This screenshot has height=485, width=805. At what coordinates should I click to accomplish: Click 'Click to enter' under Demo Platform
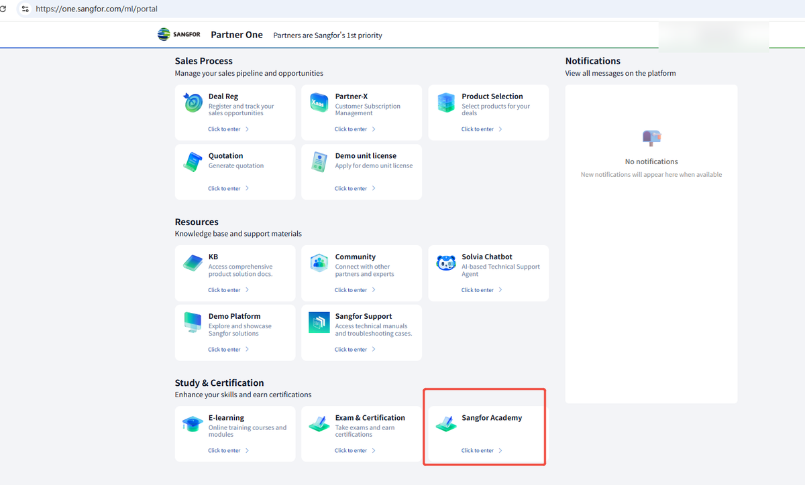(x=228, y=350)
